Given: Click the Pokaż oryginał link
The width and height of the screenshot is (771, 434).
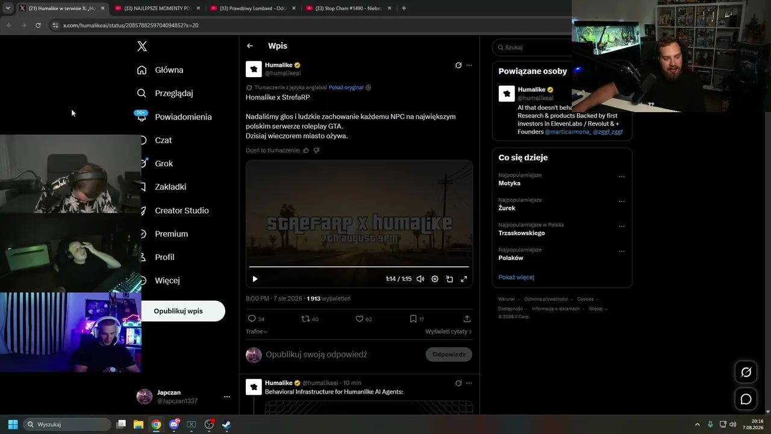Looking at the screenshot, I should click(346, 87).
